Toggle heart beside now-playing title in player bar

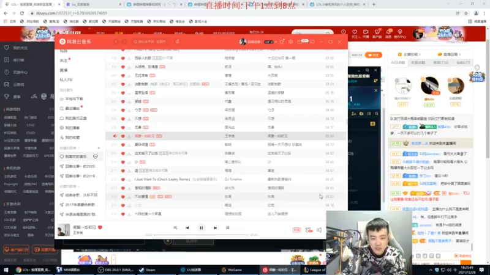click(x=100, y=227)
